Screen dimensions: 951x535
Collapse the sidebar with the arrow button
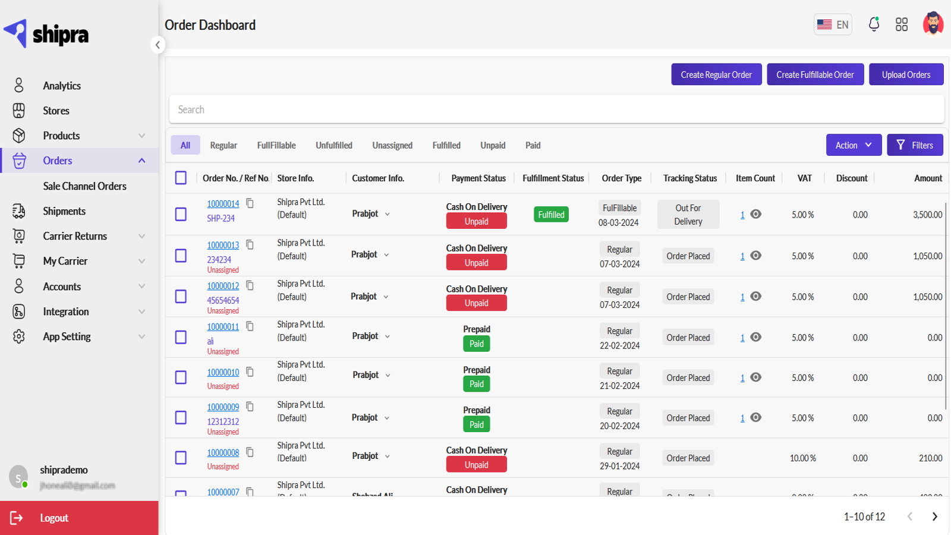(x=158, y=45)
